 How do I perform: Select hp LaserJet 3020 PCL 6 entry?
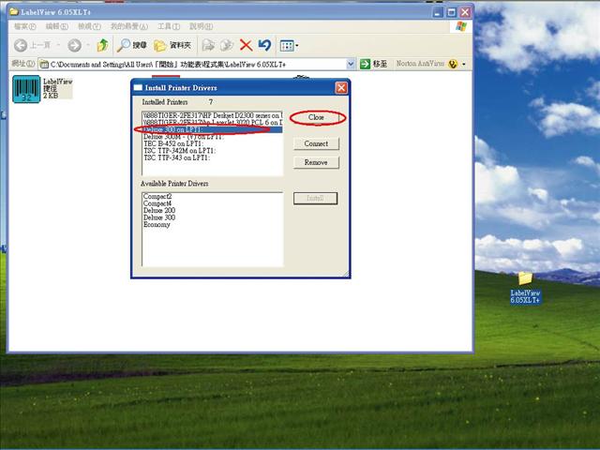213,123
